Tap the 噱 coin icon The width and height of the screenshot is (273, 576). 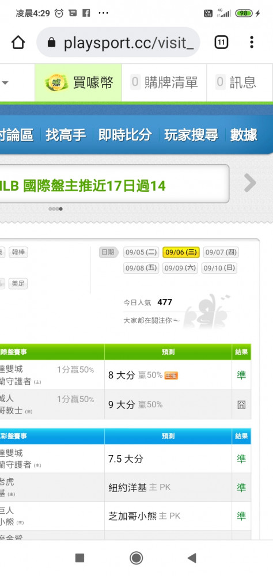pos(56,82)
